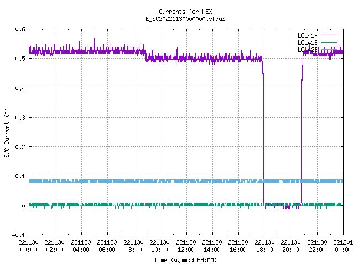Click the x-axis tick 221130 18:00

(x=264, y=246)
